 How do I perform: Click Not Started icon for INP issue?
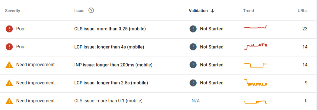tap(193, 65)
